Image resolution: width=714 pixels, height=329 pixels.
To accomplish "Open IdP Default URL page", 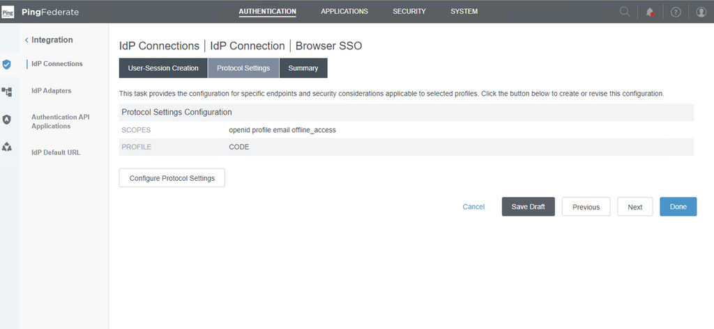I will pyautogui.click(x=56, y=152).
